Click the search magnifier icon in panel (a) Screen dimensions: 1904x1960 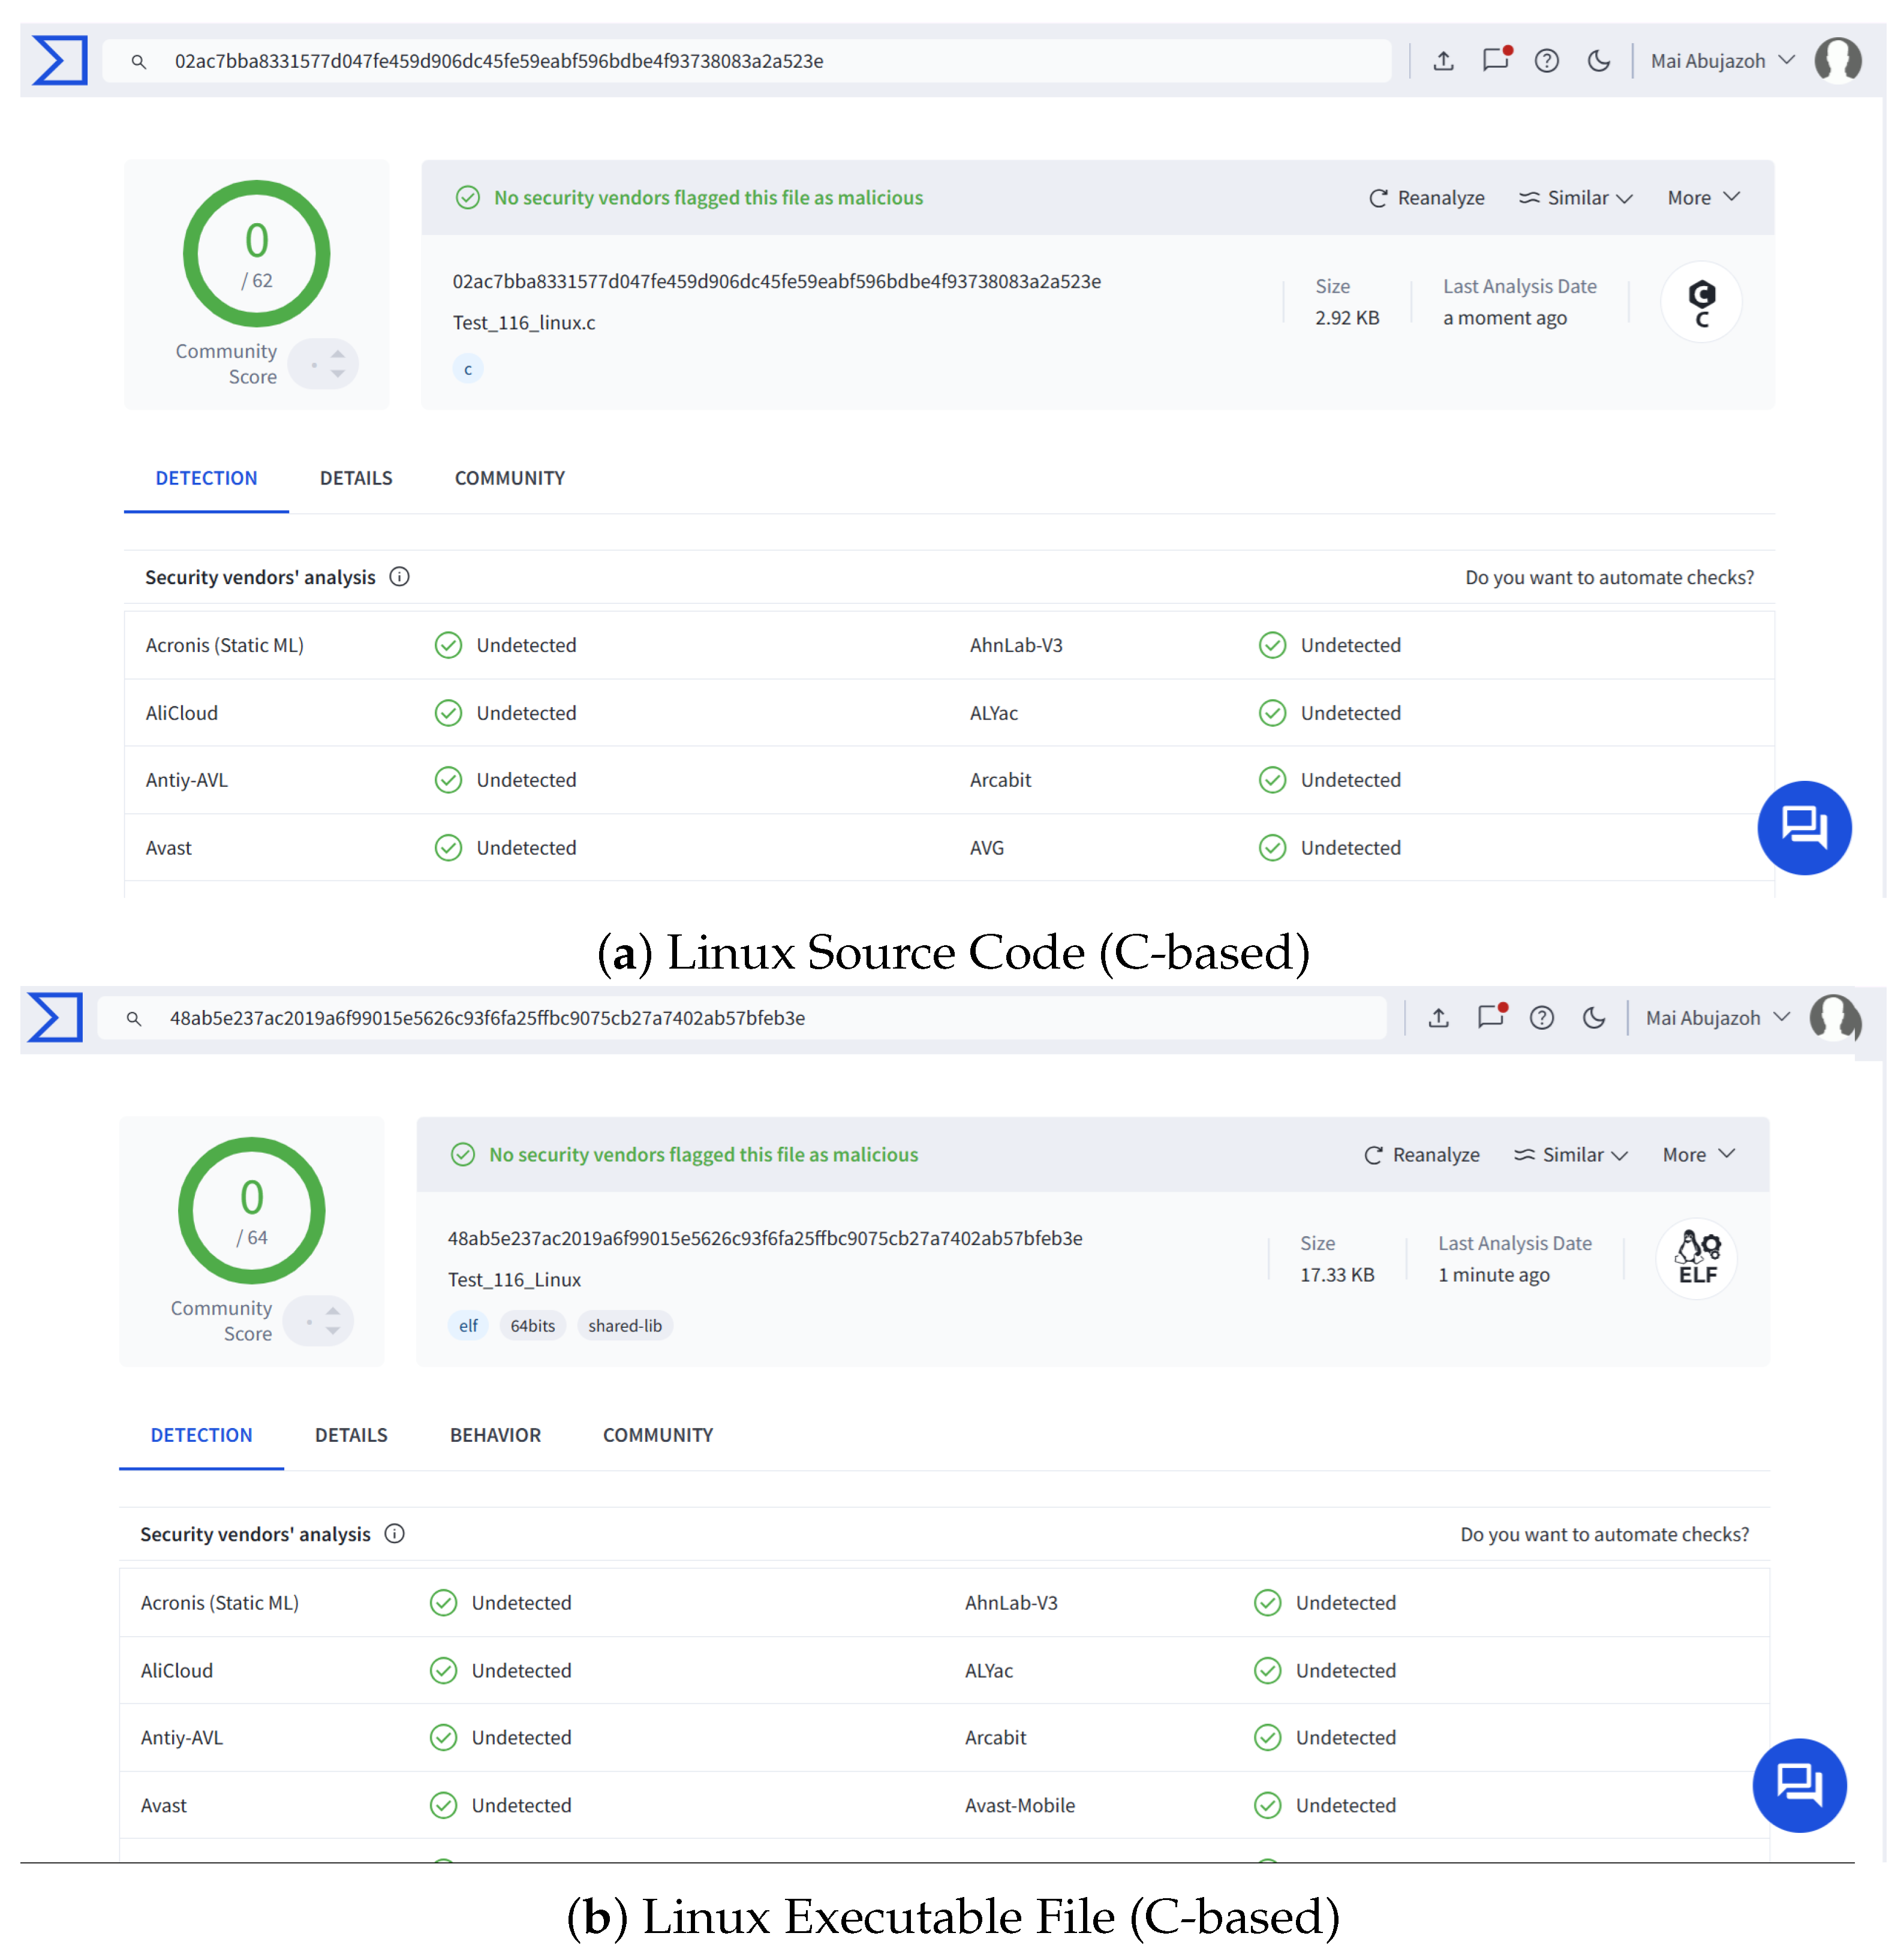139,62
